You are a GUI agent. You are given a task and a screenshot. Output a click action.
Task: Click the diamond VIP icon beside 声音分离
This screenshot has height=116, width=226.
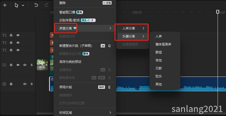pos(75,28)
